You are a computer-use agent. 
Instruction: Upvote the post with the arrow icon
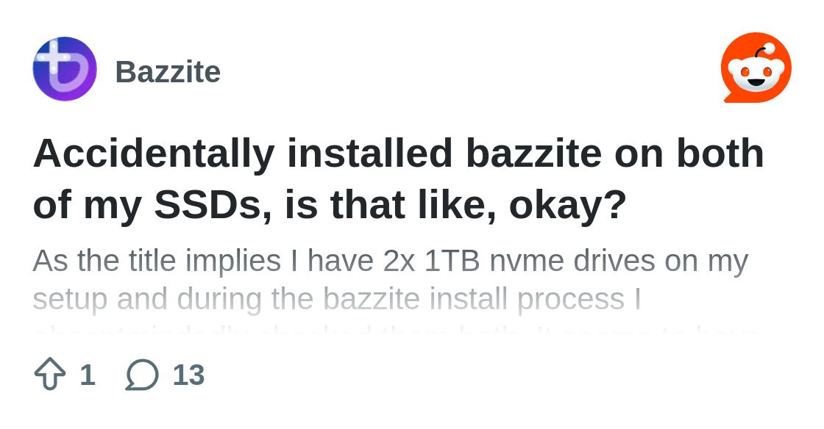click(x=50, y=374)
